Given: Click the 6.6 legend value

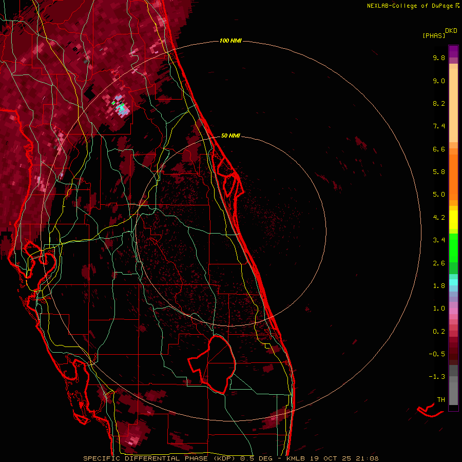Looking at the screenshot, I should click(439, 149).
